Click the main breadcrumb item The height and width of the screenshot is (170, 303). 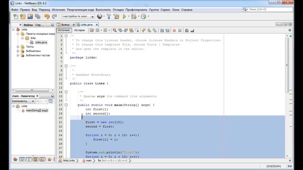click(89, 161)
